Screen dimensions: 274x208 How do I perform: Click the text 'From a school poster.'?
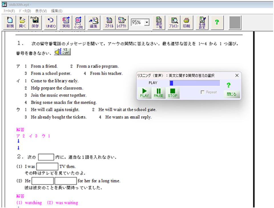click(51, 74)
